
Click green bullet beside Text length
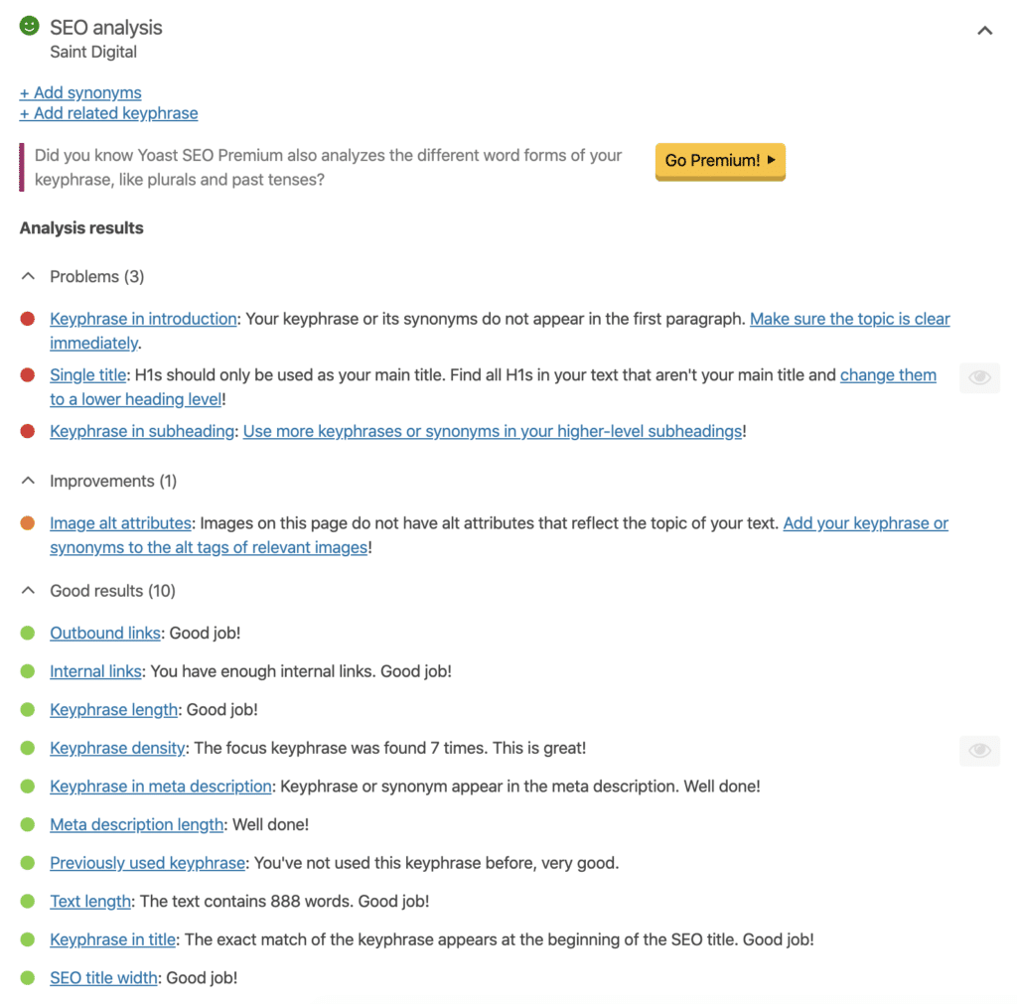point(27,901)
